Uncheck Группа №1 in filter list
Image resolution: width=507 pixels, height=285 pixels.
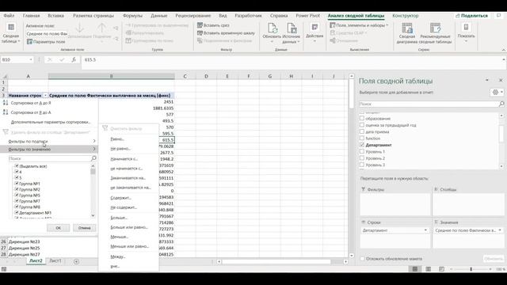coord(17,184)
